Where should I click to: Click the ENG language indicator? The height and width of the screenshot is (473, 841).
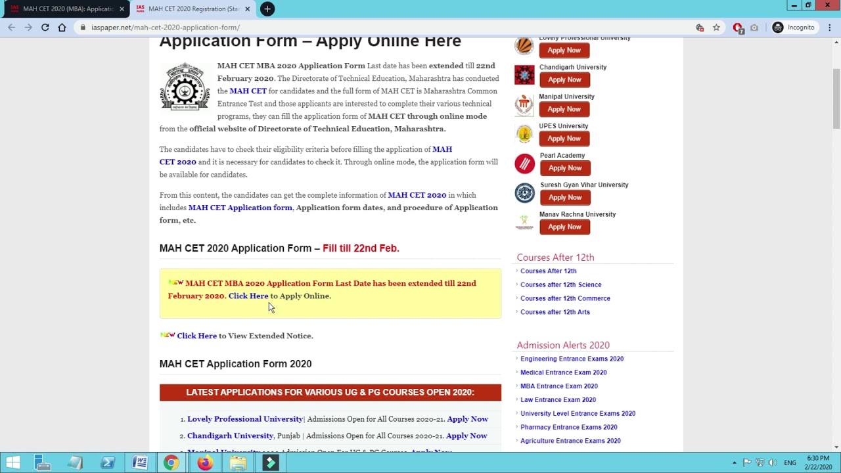coord(790,462)
